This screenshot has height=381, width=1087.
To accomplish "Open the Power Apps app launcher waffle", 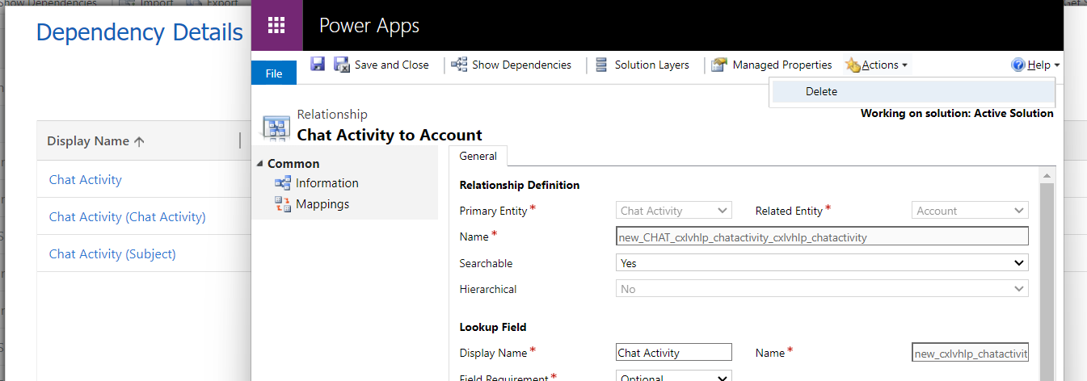I will 276,26.
